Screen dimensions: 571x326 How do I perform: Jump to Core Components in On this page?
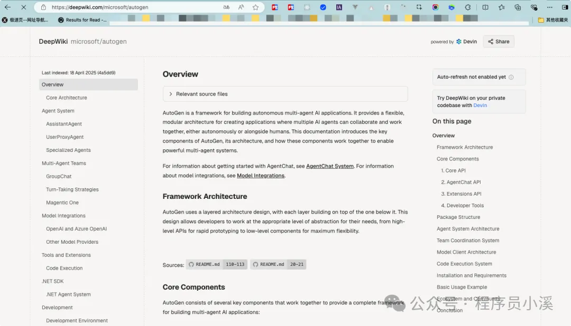tap(458, 159)
